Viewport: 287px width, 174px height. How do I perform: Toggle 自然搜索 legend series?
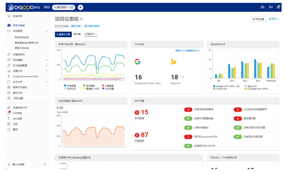pos(89,86)
